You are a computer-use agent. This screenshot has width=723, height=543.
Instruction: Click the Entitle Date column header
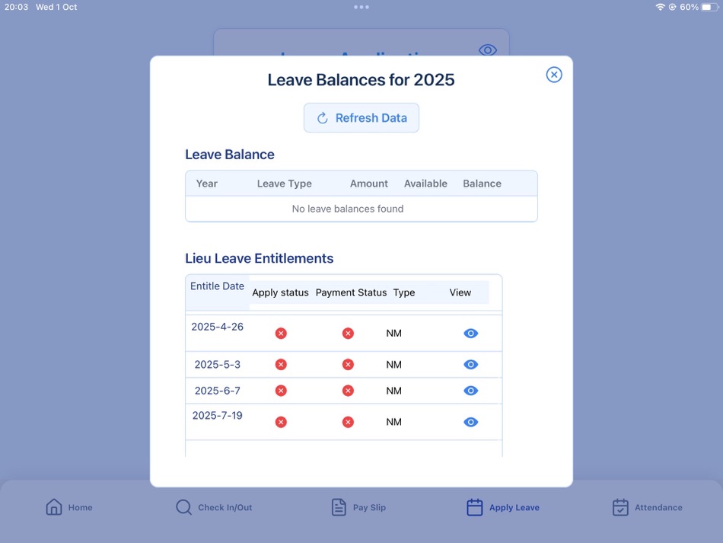point(217,286)
